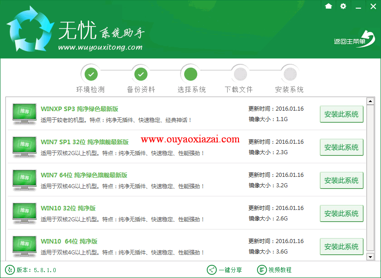381x278 pixels.
Task: Click scroll down arrow of system list
Action: pyautogui.click(x=370, y=257)
